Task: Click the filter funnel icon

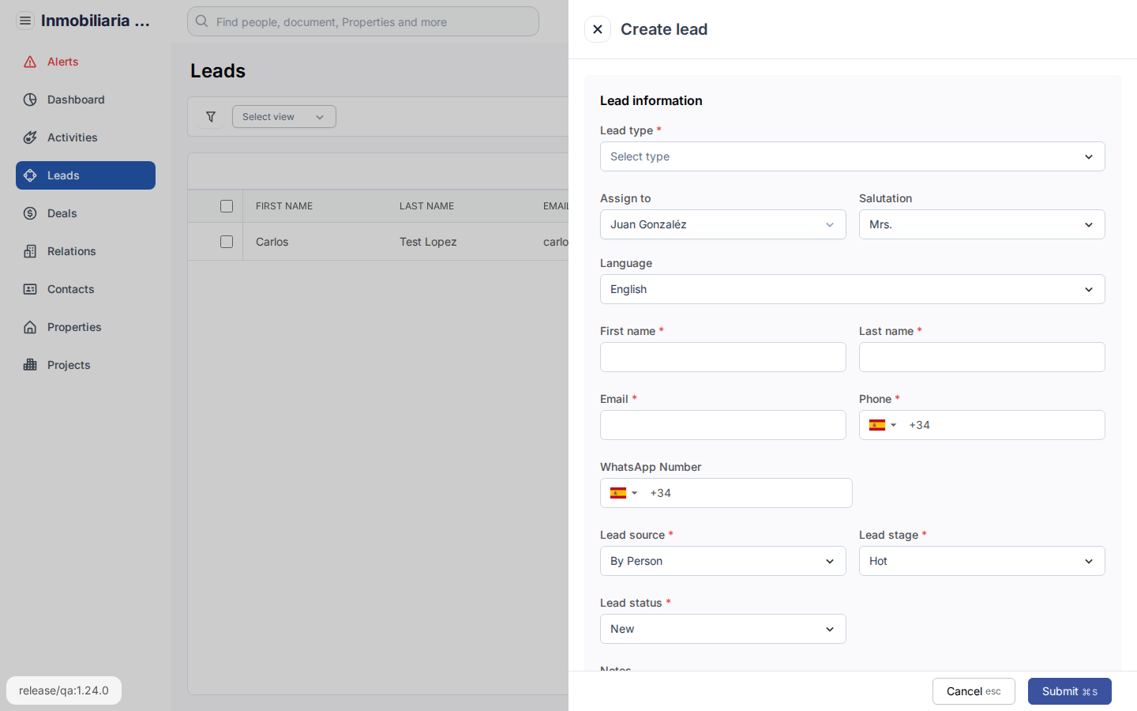Action: coord(211,117)
